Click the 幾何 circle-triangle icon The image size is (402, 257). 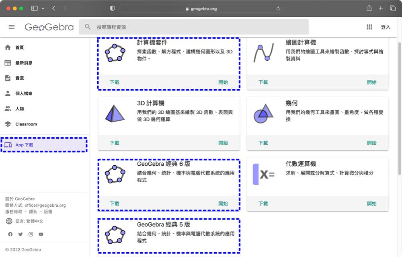(x=263, y=113)
